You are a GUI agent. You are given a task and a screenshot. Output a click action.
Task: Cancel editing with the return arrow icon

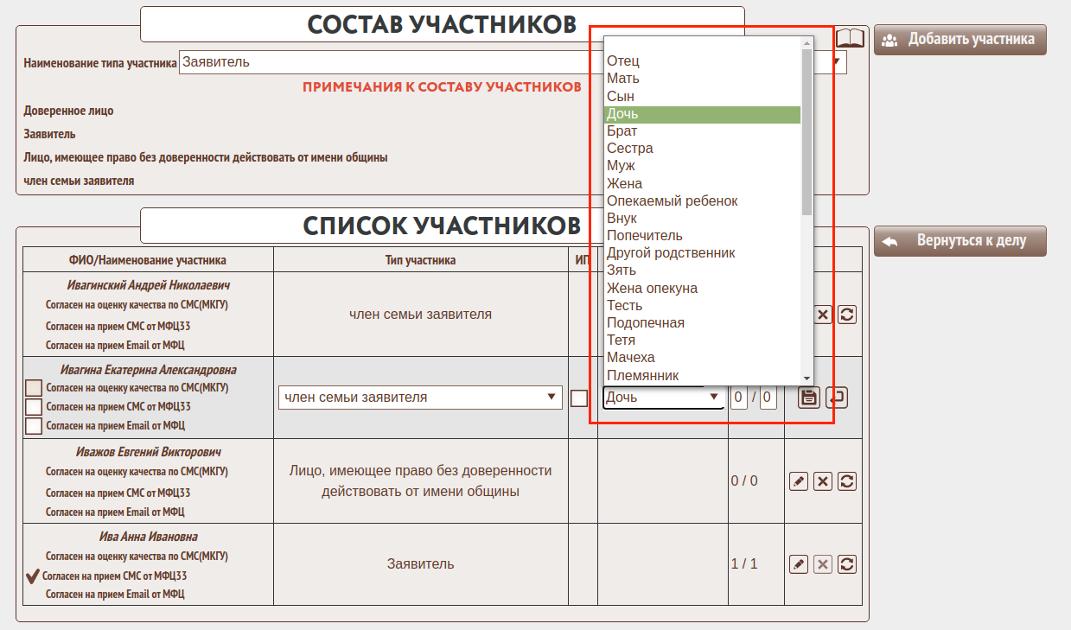coord(837,398)
